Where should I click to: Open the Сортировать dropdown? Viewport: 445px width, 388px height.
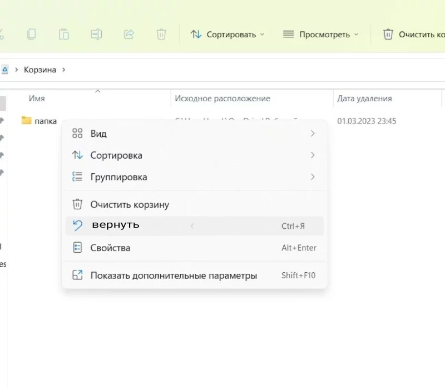pos(228,35)
